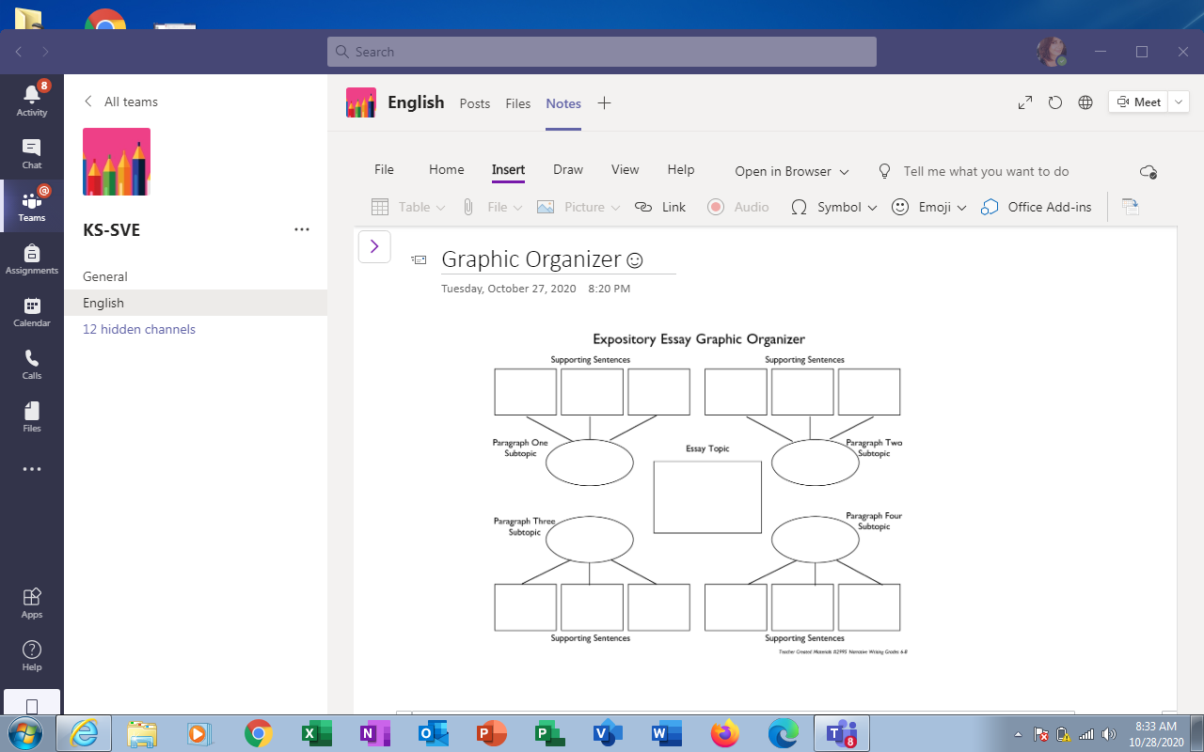The image size is (1204, 752).
Task: Click the Tell me what you want field
Action: point(986,171)
